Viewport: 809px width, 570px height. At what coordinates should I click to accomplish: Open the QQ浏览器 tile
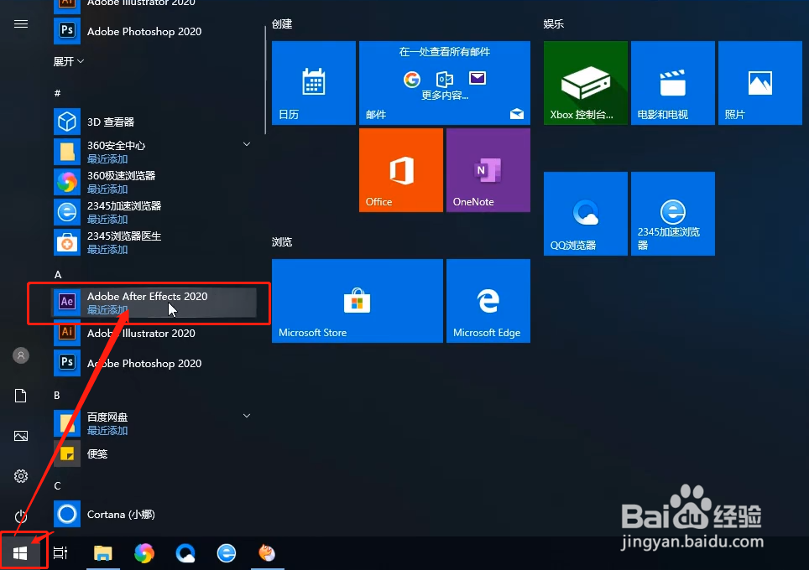(586, 214)
